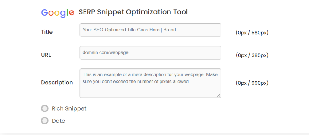Grab the Description box resize handle

(219, 96)
